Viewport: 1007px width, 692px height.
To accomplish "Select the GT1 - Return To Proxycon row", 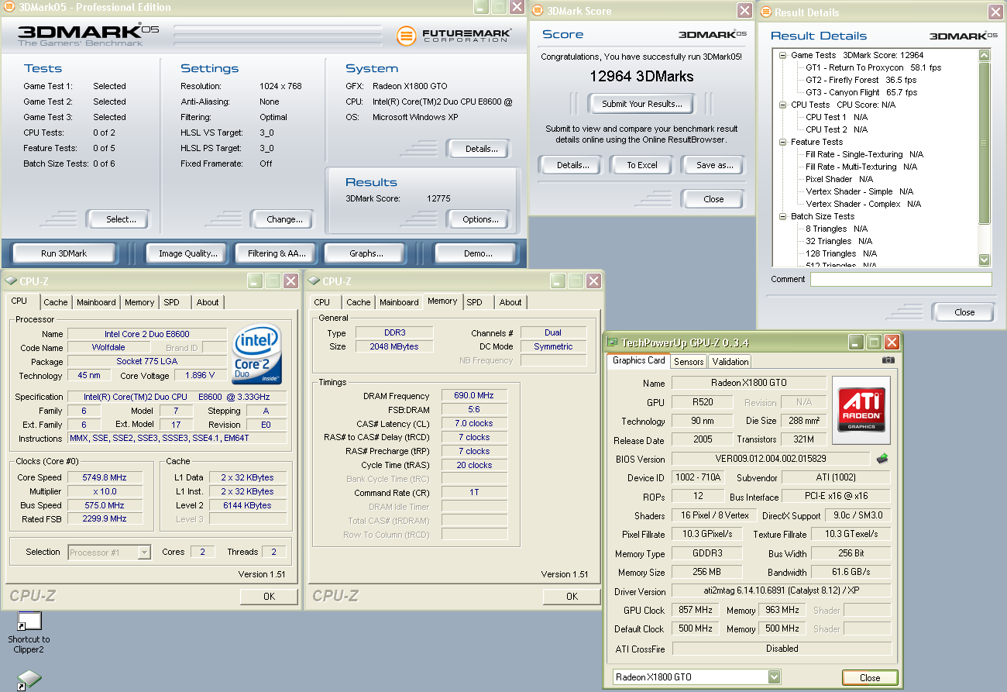I will pos(873,67).
